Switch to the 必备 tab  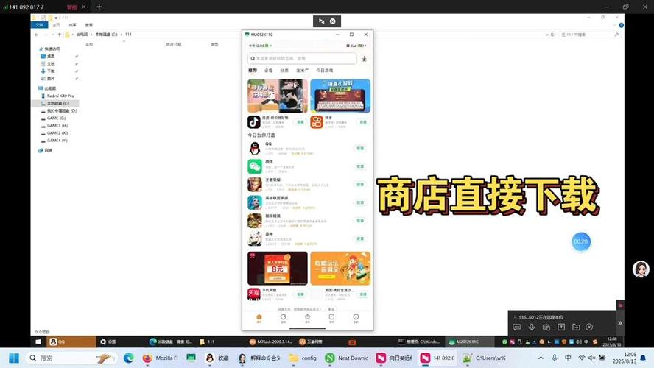click(x=268, y=71)
